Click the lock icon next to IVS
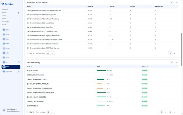 [x=19, y=62]
